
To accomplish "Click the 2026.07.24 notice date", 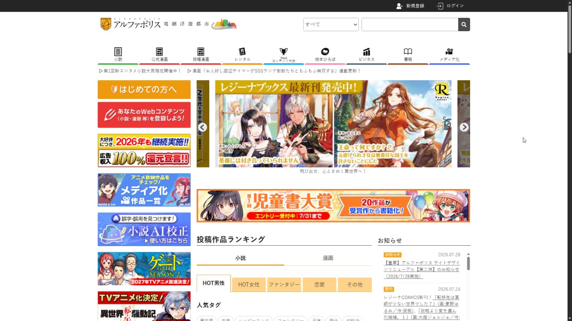I will 449,289.
